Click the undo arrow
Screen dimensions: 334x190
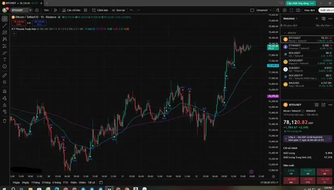coord(132,10)
